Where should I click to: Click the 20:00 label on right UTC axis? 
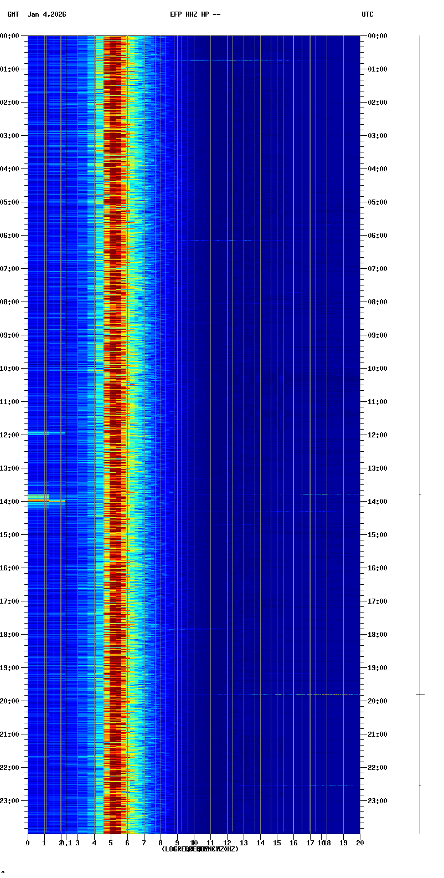(x=378, y=701)
